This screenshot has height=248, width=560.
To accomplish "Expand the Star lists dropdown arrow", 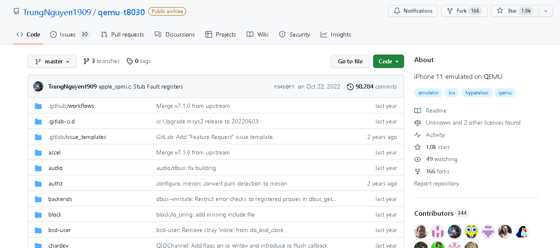I will pos(545,11).
